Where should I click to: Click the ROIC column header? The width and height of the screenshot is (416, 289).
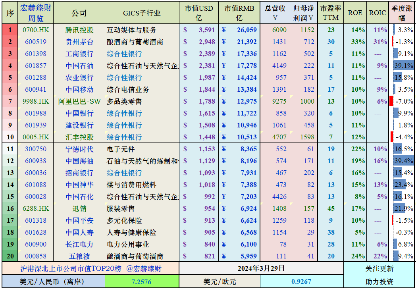[377, 13]
